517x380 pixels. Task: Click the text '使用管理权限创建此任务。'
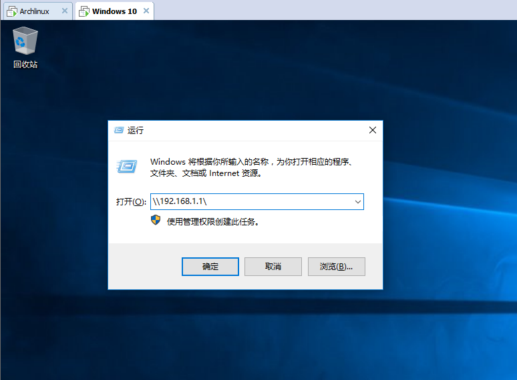coord(213,222)
